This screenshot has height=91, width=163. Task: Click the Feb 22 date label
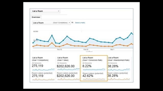tap(86, 50)
